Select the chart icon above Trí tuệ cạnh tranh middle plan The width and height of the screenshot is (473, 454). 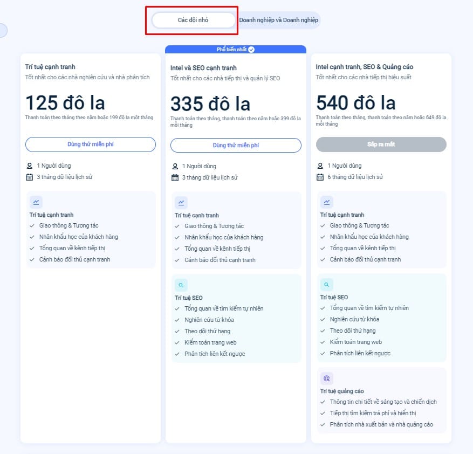click(181, 202)
